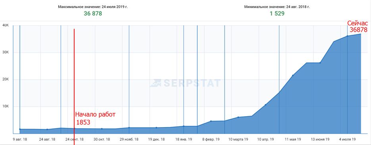Click the Serpstat watermark logo icon
This screenshot has height=145, width=371.
pos(156,83)
